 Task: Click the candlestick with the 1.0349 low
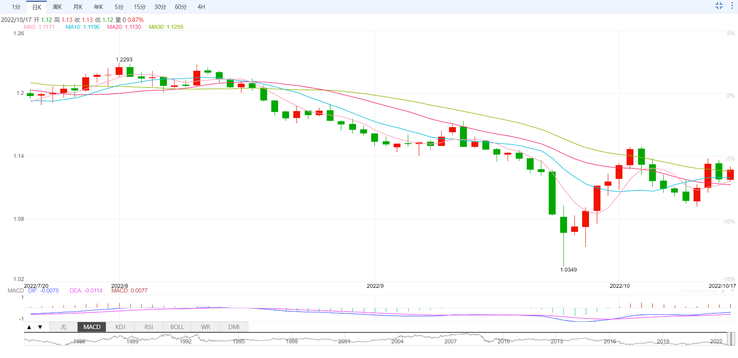coord(563,225)
